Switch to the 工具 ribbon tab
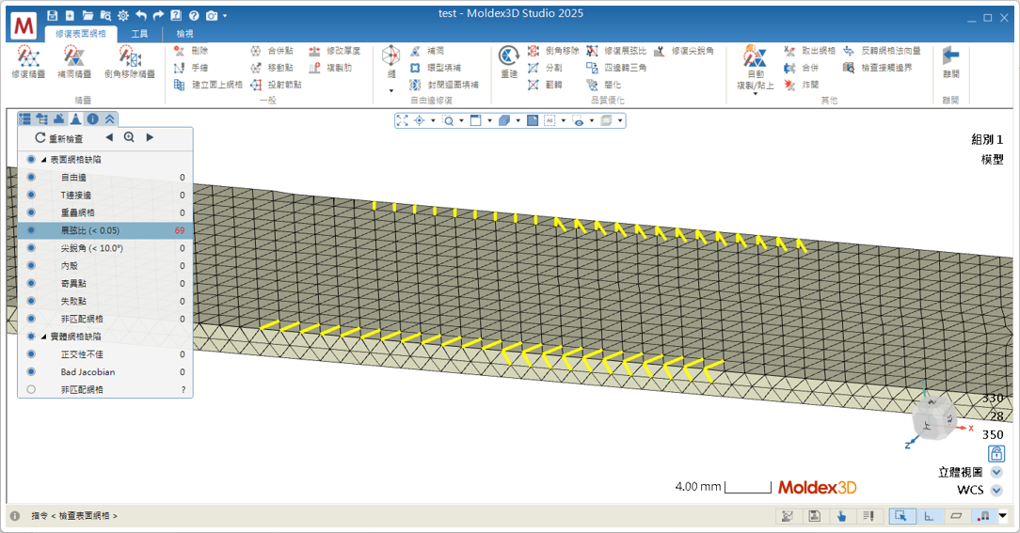 (x=139, y=34)
